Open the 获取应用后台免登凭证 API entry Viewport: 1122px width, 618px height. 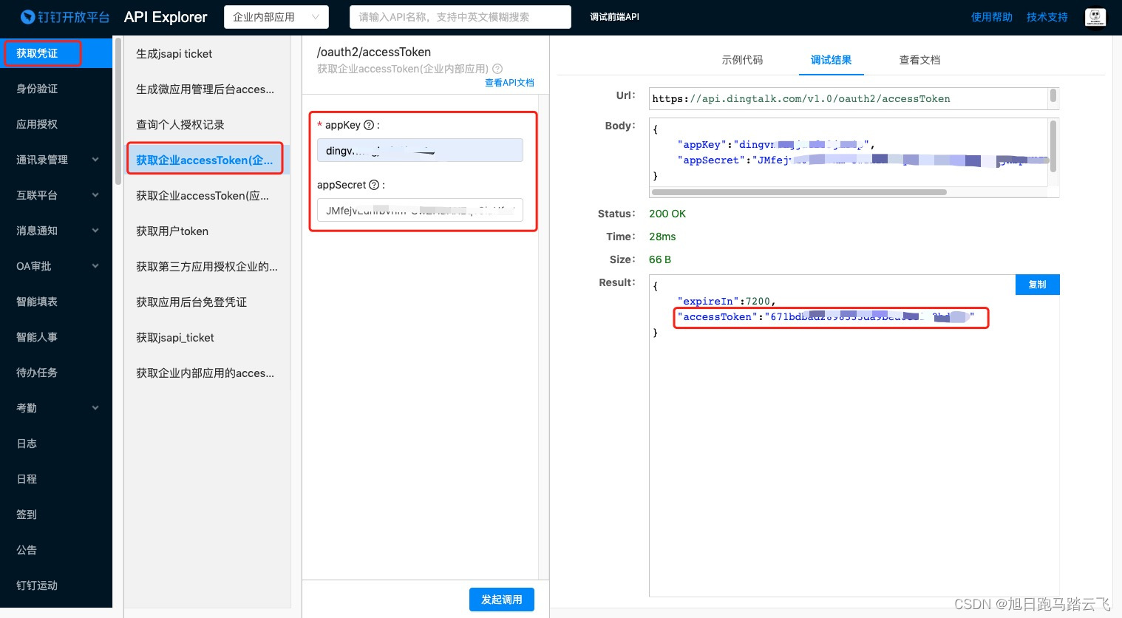coord(207,302)
